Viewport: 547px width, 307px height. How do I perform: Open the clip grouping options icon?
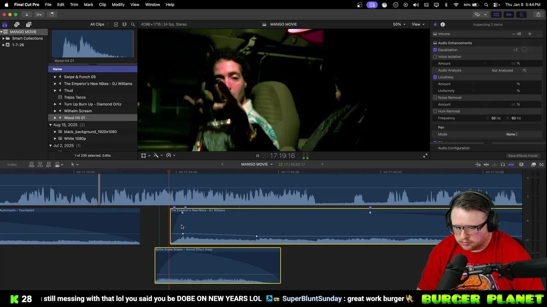[x=124, y=24]
